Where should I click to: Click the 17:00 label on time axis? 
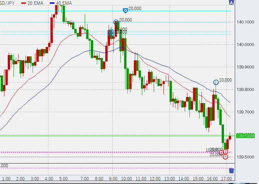(x=228, y=178)
